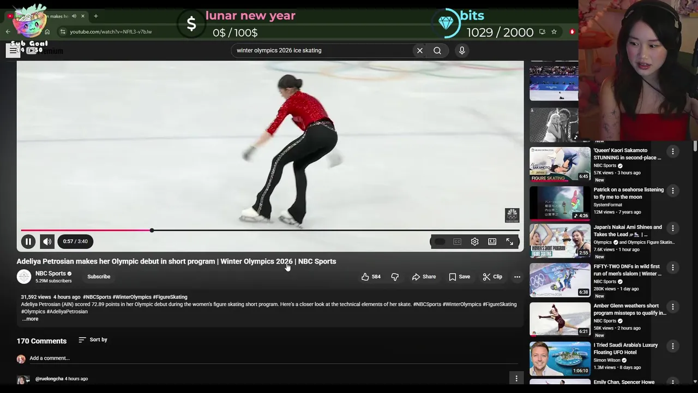The height and width of the screenshot is (393, 698).
Task: Dislike the video
Action: (395, 277)
